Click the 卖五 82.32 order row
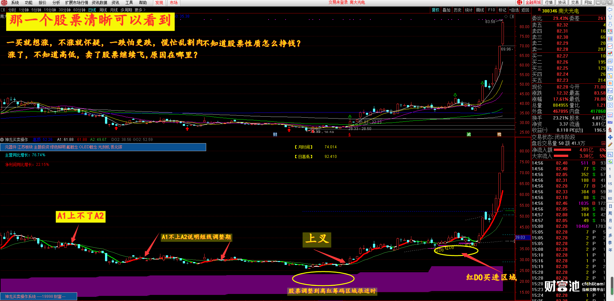This screenshot has height=301, width=614. coord(569,25)
